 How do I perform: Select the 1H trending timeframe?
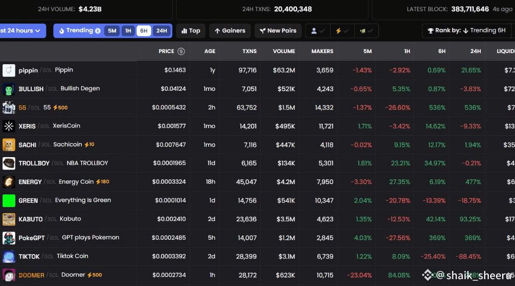point(128,31)
